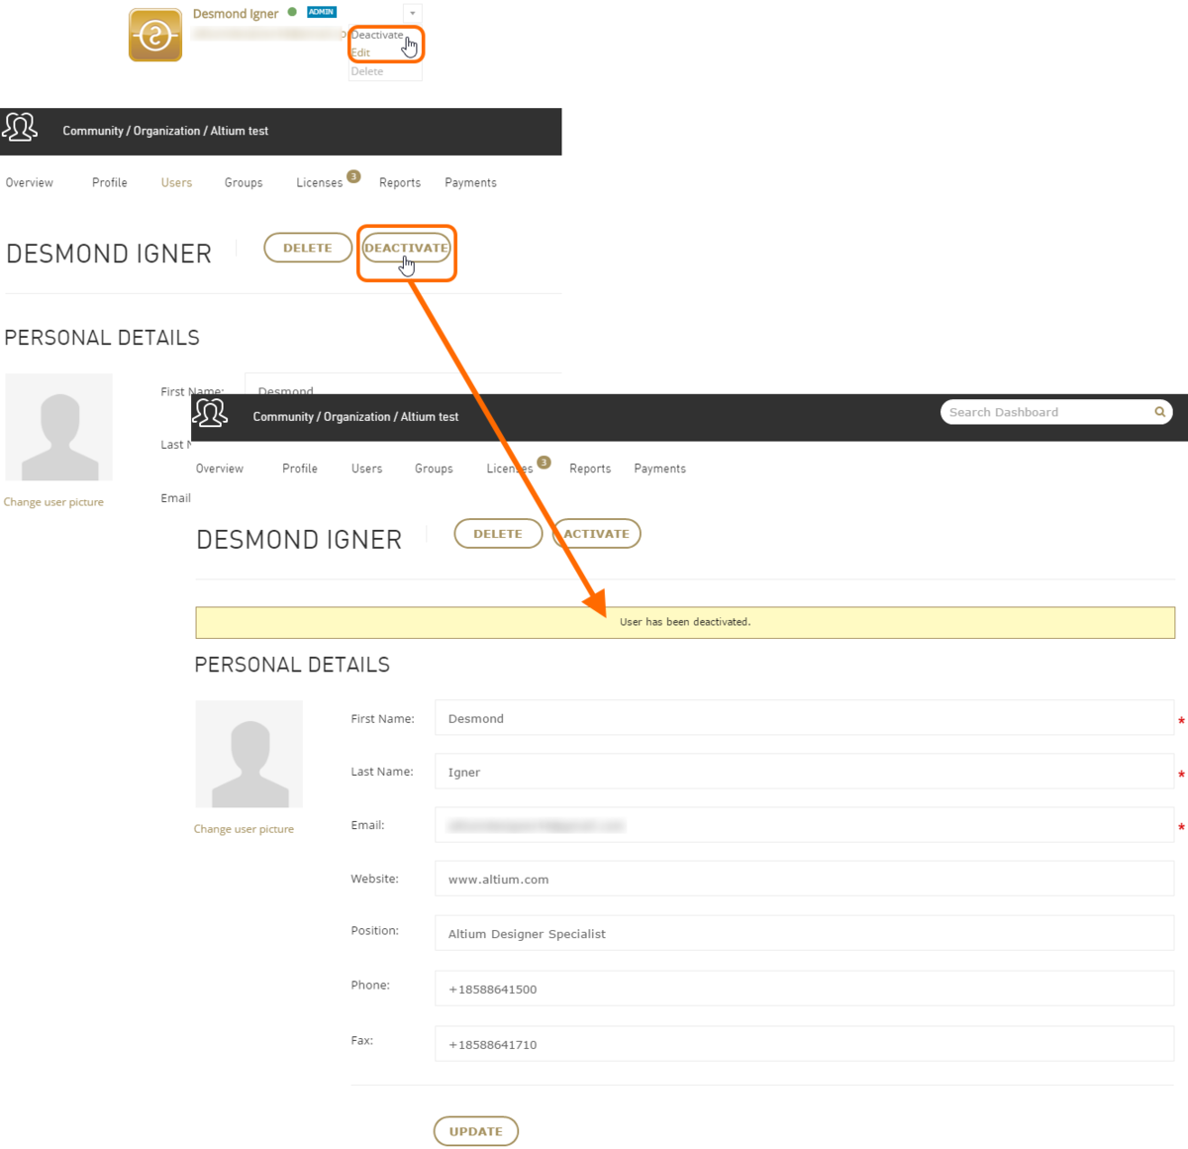Click the DELETE button beside ACTIVATE
Viewport: 1188px width, 1149px height.
point(497,534)
